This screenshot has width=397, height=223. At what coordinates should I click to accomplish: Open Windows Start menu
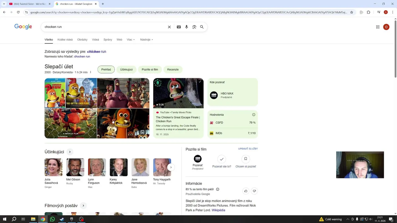click(4, 219)
